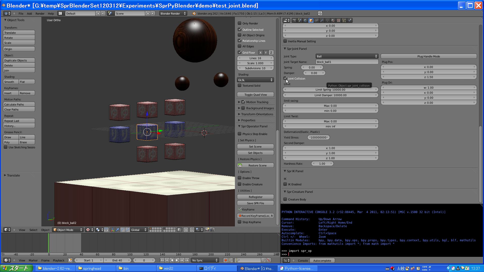Open the Texture tab (checker icon)

(x=339, y=20)
